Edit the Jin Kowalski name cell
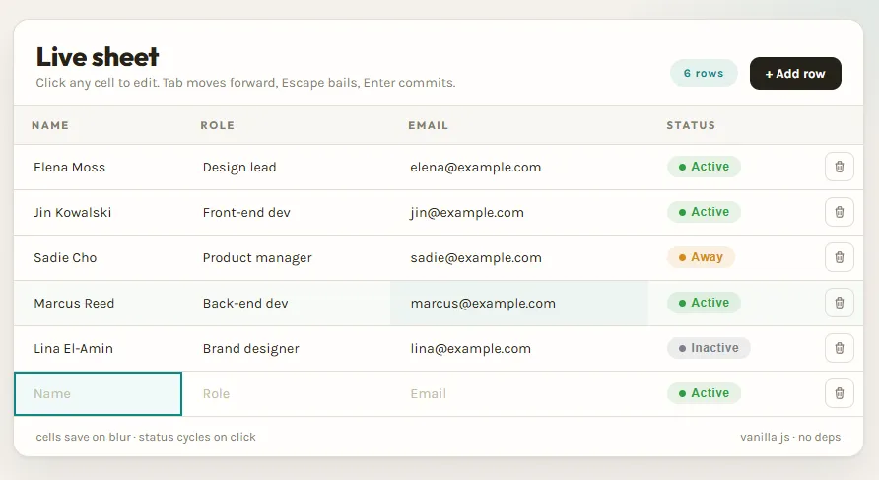Image resolution: width=879 pixels, height=480 pixels. pos(99,213)
